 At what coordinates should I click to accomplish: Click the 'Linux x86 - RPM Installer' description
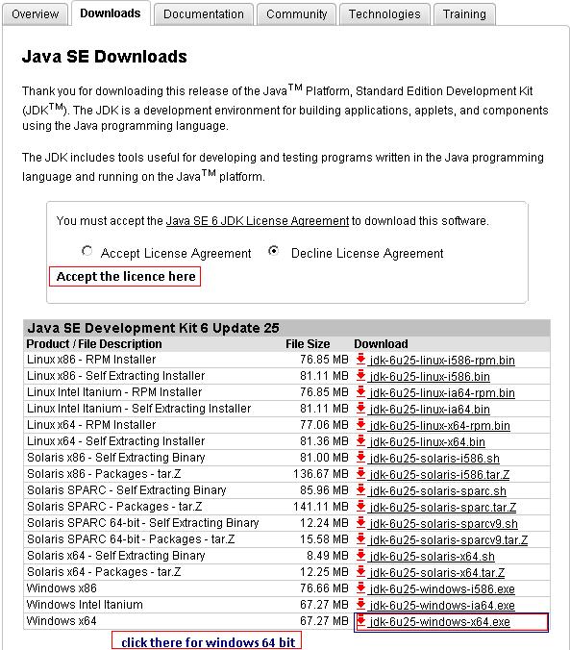(91, 360)
